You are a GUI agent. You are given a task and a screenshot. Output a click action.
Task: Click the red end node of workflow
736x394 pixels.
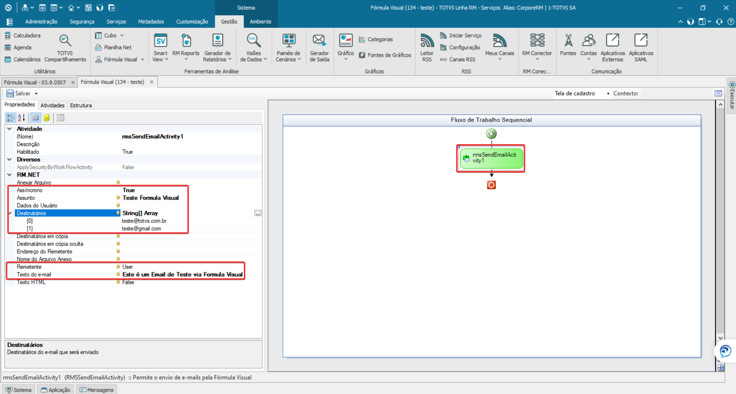pos(491,185)
